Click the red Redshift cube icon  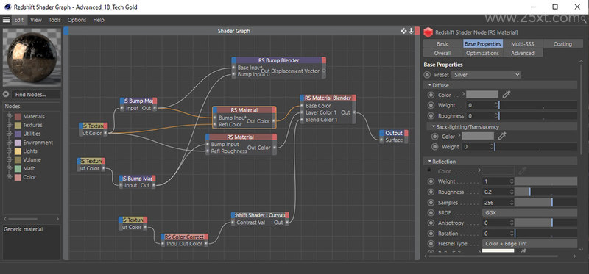point(428,32)
